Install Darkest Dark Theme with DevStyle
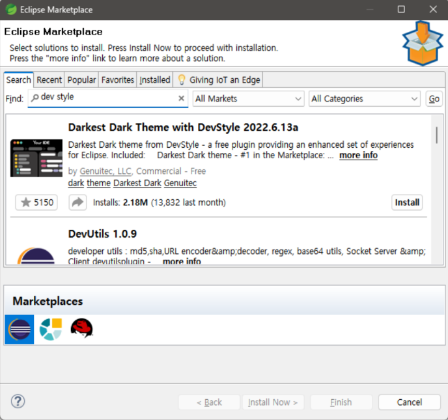448x420 pixels. (407, 203)
